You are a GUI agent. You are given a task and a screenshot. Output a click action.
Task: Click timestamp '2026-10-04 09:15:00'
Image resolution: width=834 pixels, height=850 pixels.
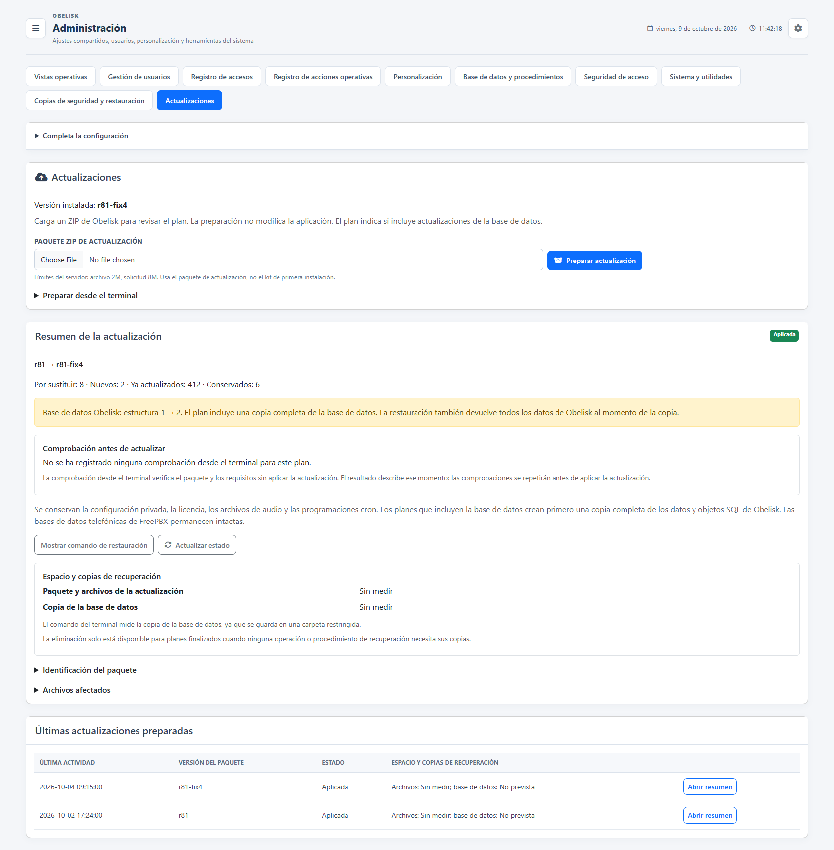[71, 787]
